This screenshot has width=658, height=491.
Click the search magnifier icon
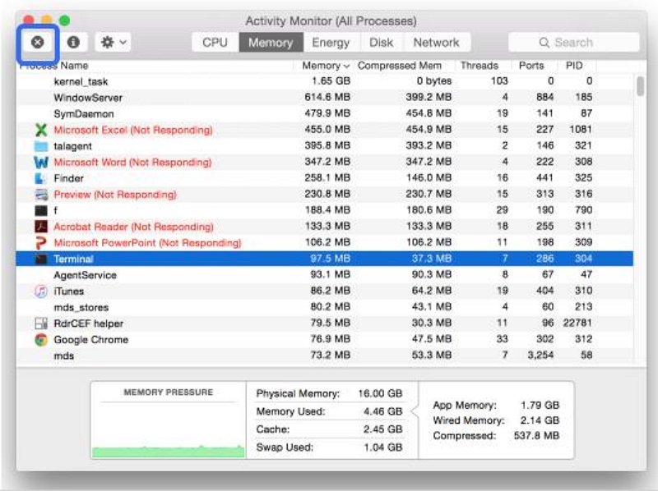point(544,43)
